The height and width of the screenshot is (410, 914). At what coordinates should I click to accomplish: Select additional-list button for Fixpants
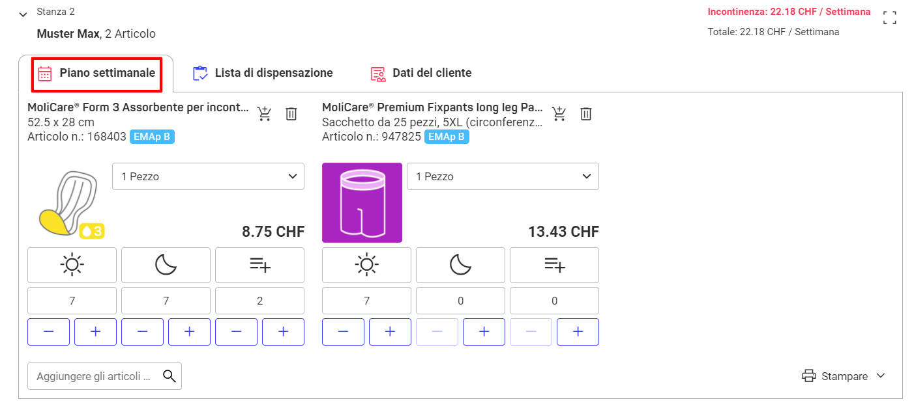coord(554,265)
